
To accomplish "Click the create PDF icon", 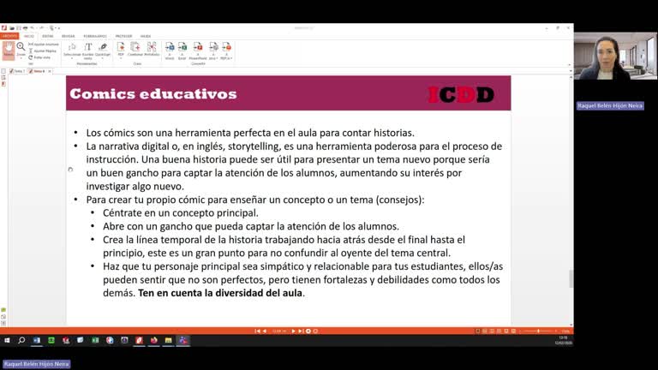I will [x=121, y=50].
